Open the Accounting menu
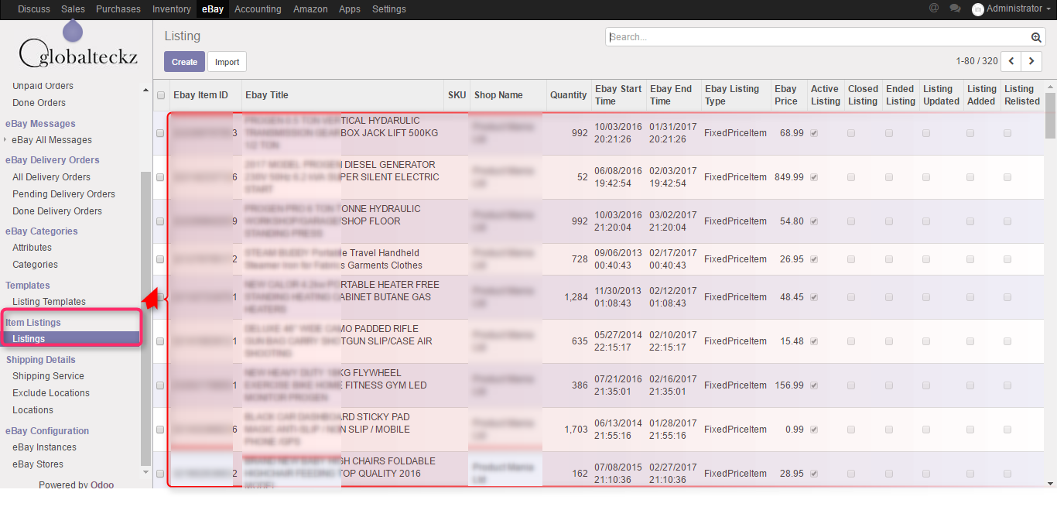Viewport: 1057px width, 517px height. coord(258,9)
